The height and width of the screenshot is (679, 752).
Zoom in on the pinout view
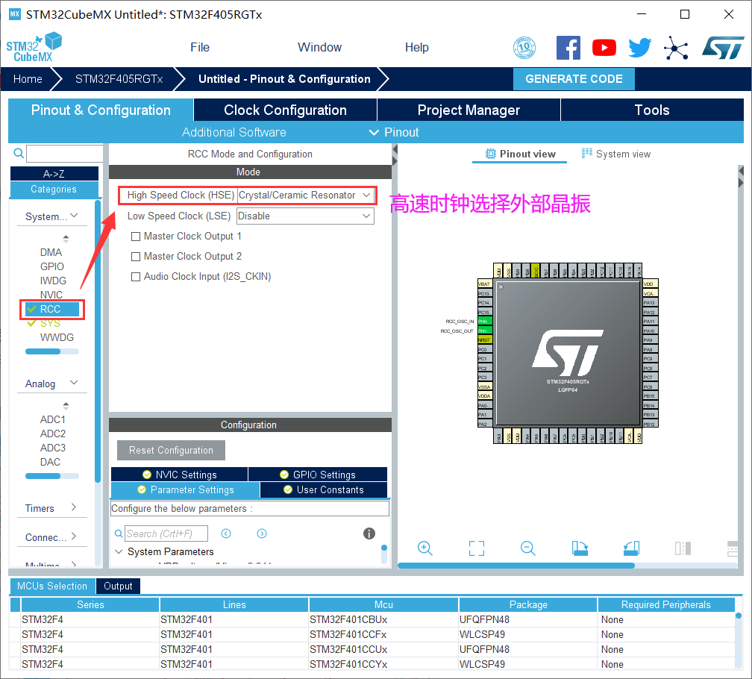point(425,548)
